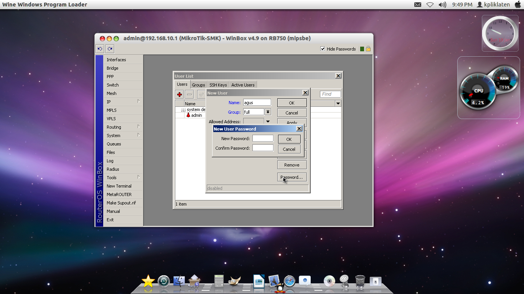Viewport: 524px width, 294px height.
Task: Open Time Machine from the dock
Action: 164,281
